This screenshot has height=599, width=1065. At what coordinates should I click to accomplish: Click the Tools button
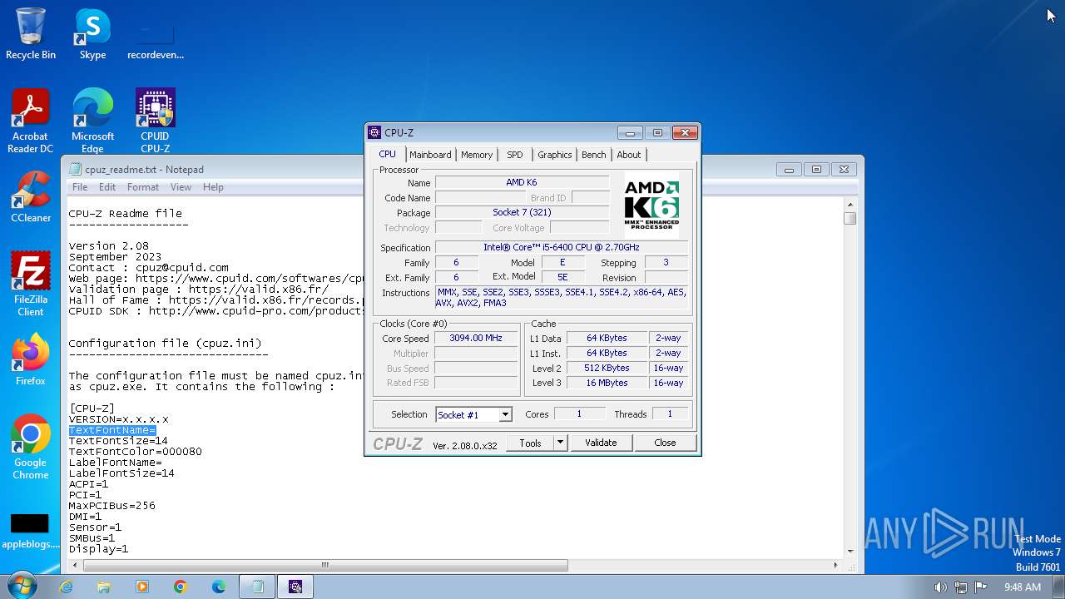tap(530, 443)
